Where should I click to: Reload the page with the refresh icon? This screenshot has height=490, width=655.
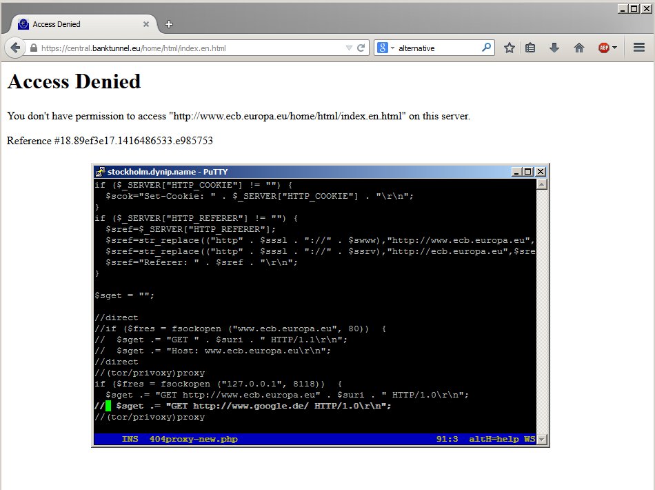click(361, 48)
